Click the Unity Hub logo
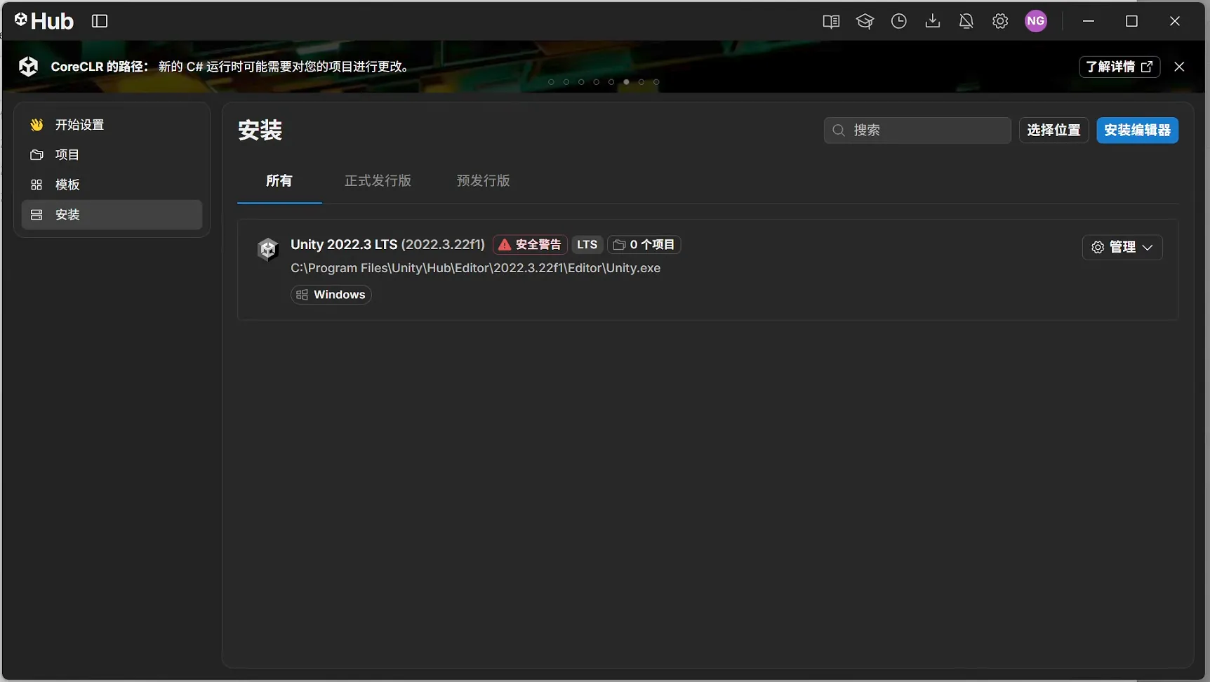The image size is (1210, 682). point(44,21)
